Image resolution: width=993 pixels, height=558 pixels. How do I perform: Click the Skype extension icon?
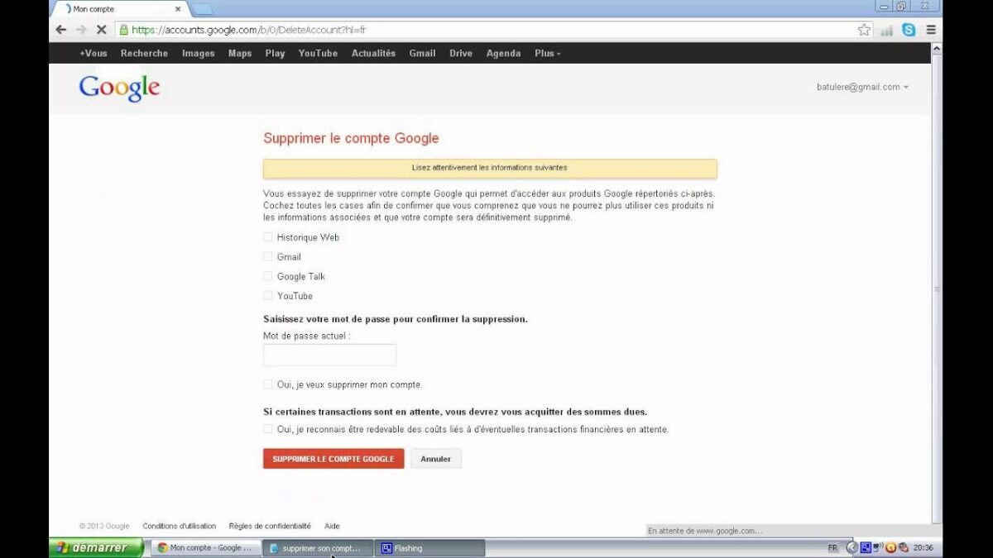coord(909,30)
